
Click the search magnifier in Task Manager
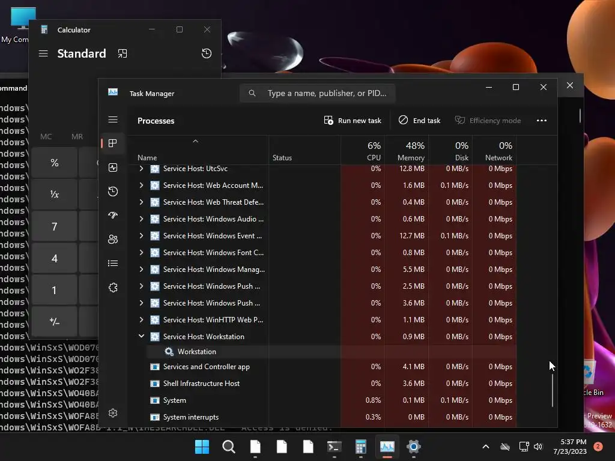pyautogui.click(x=252, y=93)
